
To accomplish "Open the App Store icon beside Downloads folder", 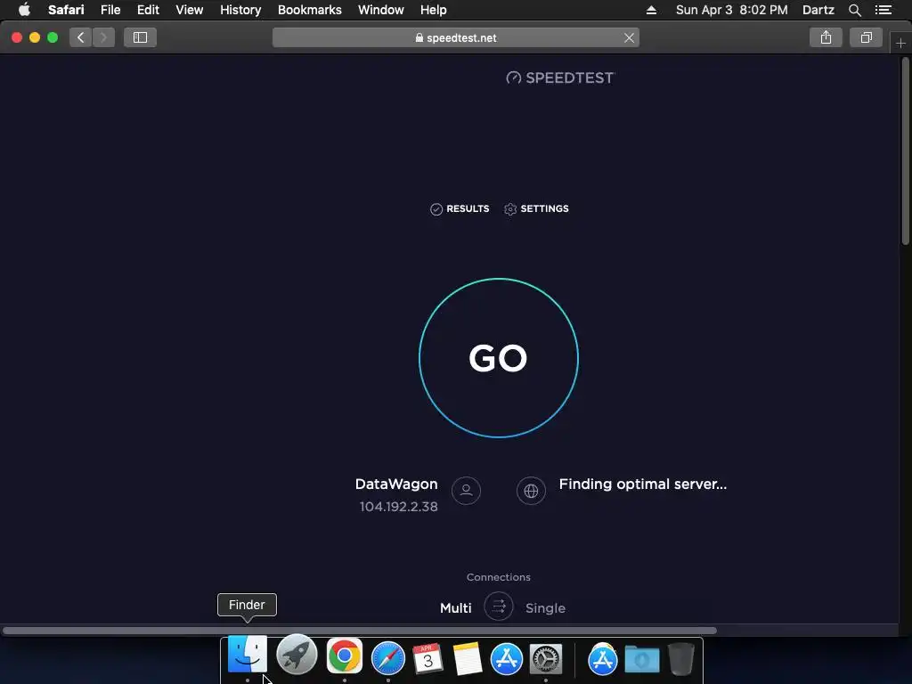I will (x=602, y=659).
